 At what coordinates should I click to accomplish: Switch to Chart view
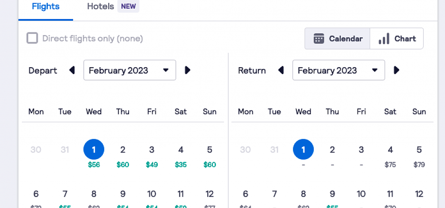397,39
